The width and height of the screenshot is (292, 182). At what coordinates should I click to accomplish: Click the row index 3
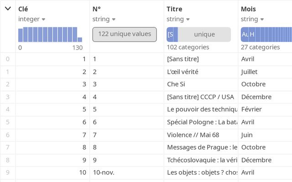8,97
